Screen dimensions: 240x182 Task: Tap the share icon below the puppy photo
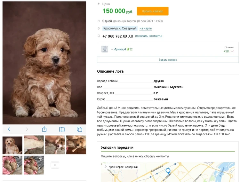point(44,129)
